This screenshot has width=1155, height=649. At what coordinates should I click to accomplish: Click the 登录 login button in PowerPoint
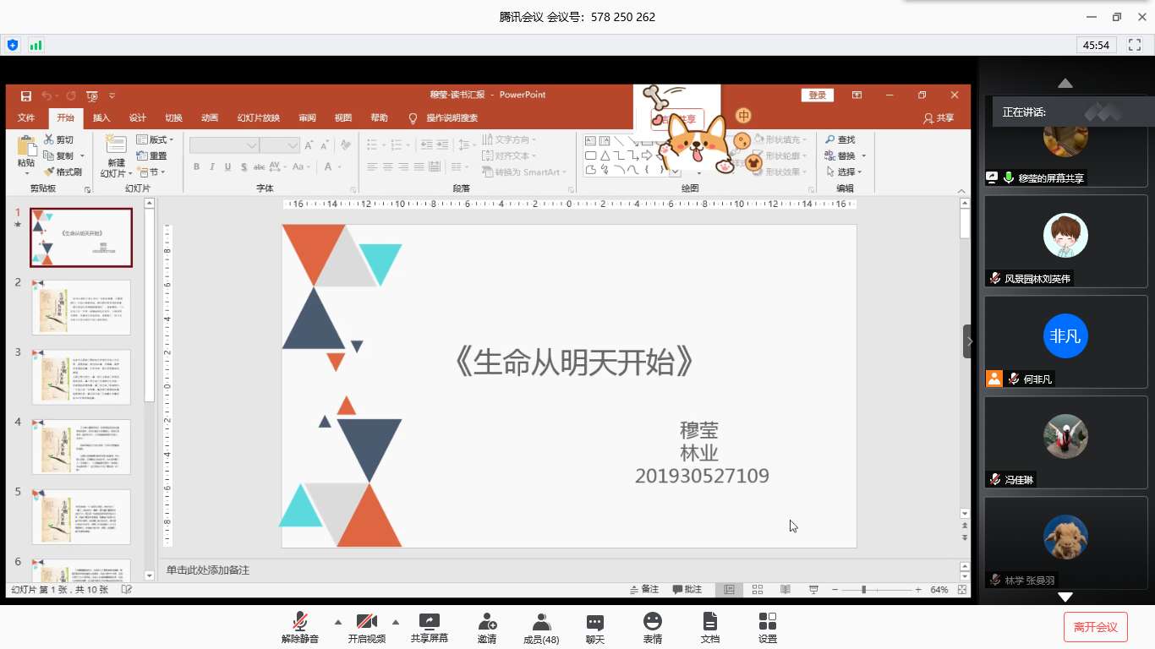pos(817,95)
